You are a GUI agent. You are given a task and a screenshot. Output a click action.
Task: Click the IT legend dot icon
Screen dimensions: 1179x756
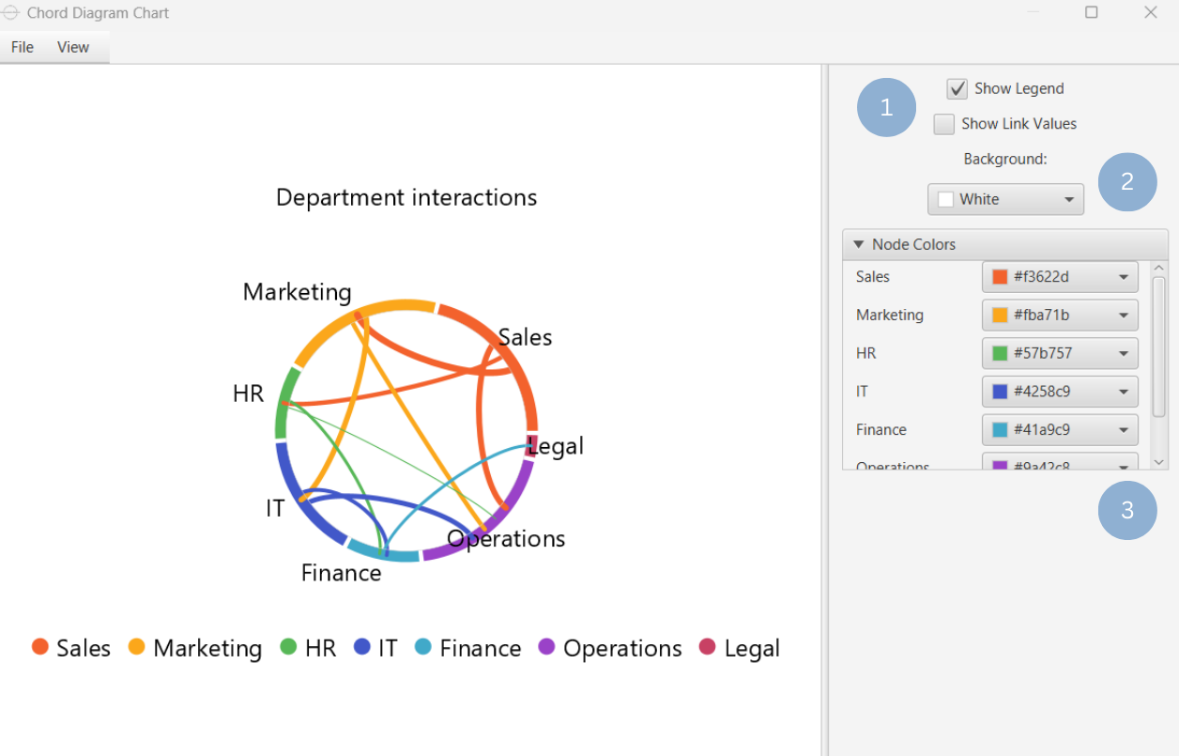coord(362,647)
